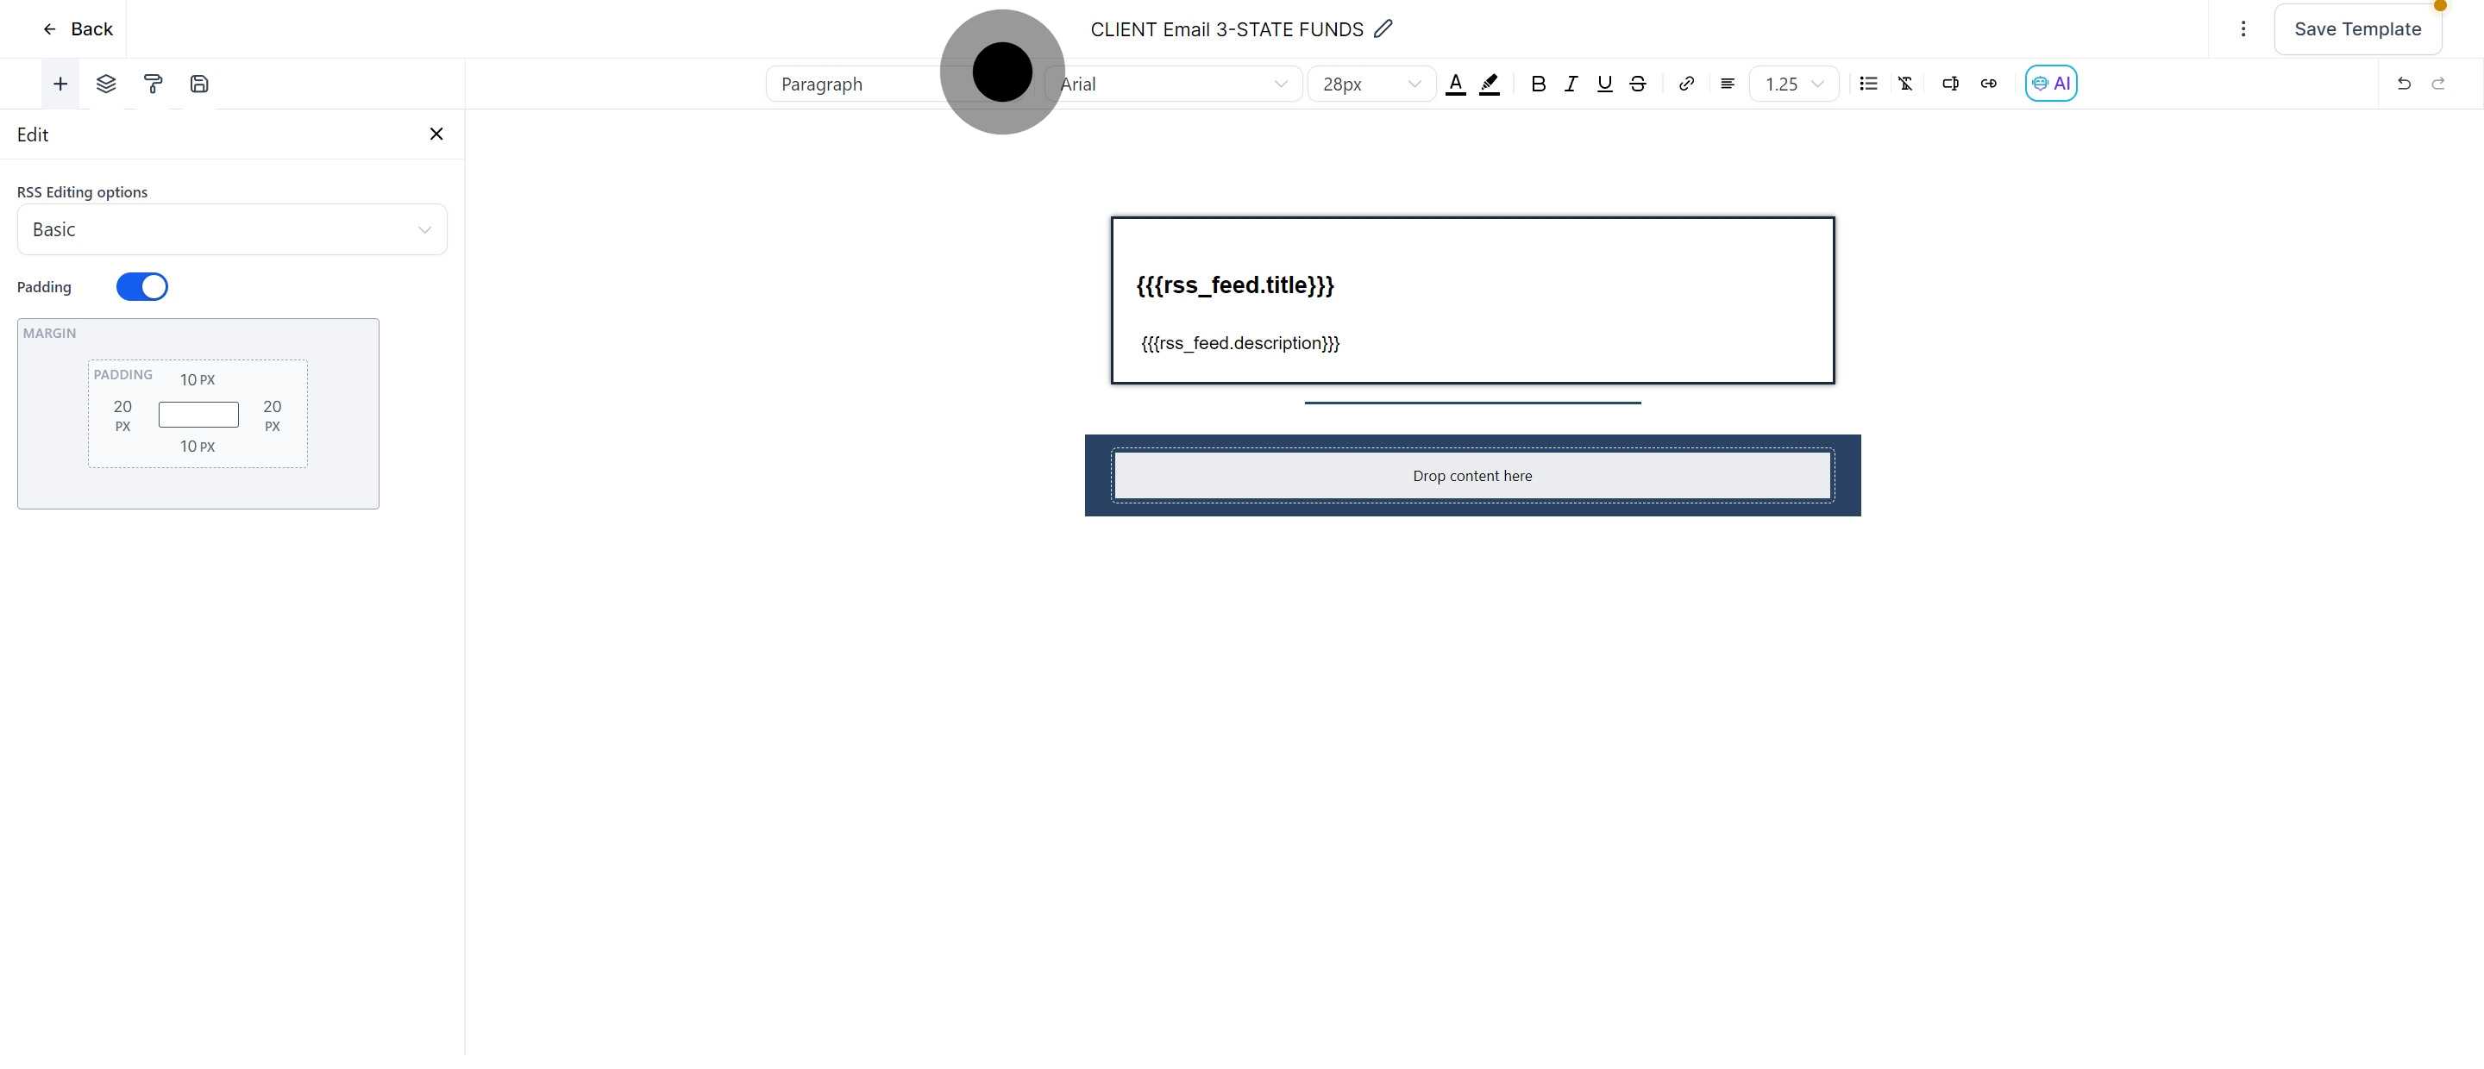Viewport: 2484px width, 1069px height.
Task: Open the 1.25 line height dropdown
Action: pos(1794,84)
